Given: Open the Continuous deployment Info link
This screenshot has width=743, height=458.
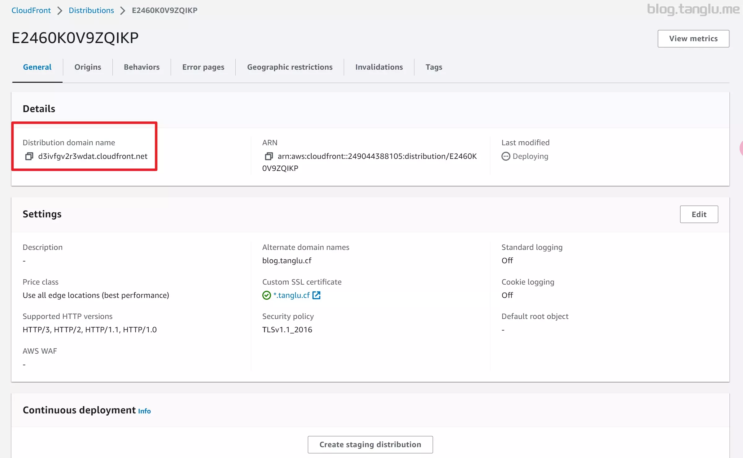Looking at the screenshot, I should click(x=144, y=411).
